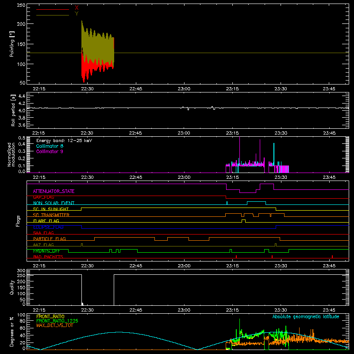Click the SC_TRANSMITTER flag label
This screenshot has height=354, width=354.
pos(51,215)
